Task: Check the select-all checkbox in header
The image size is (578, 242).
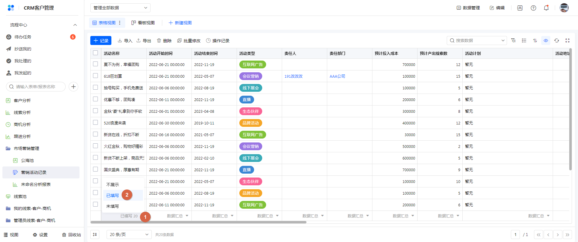Action: (95, 53)
